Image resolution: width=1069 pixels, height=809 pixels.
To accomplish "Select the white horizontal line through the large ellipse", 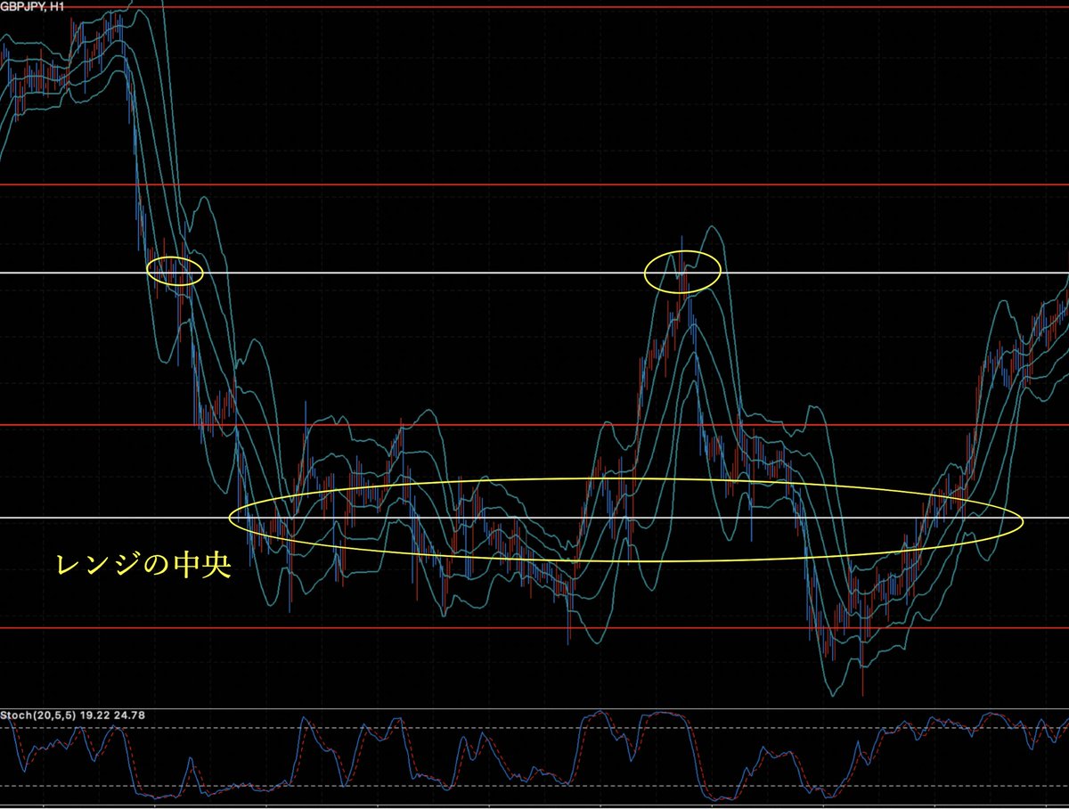I will pyautogui.click(x=534, y=518).
